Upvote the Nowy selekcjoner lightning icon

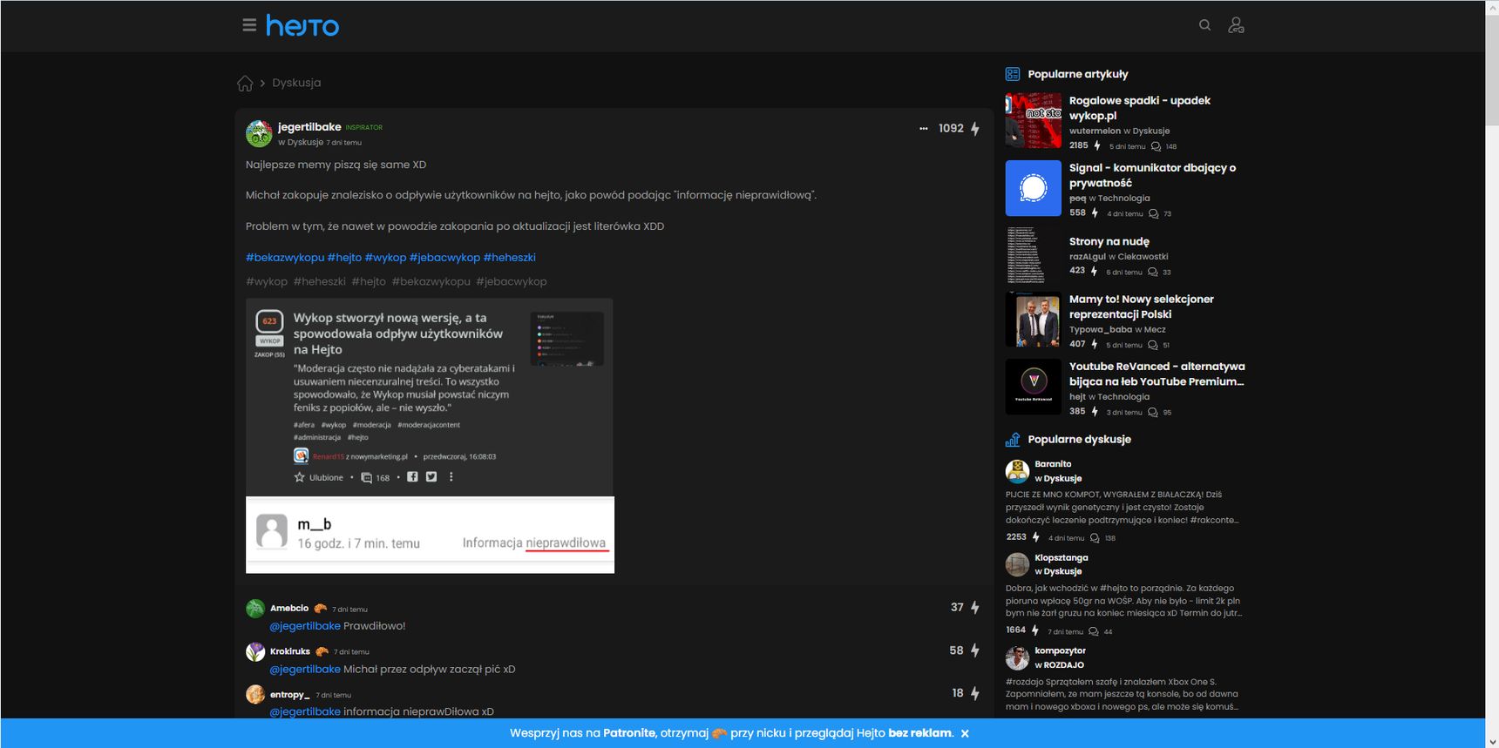1095,344
